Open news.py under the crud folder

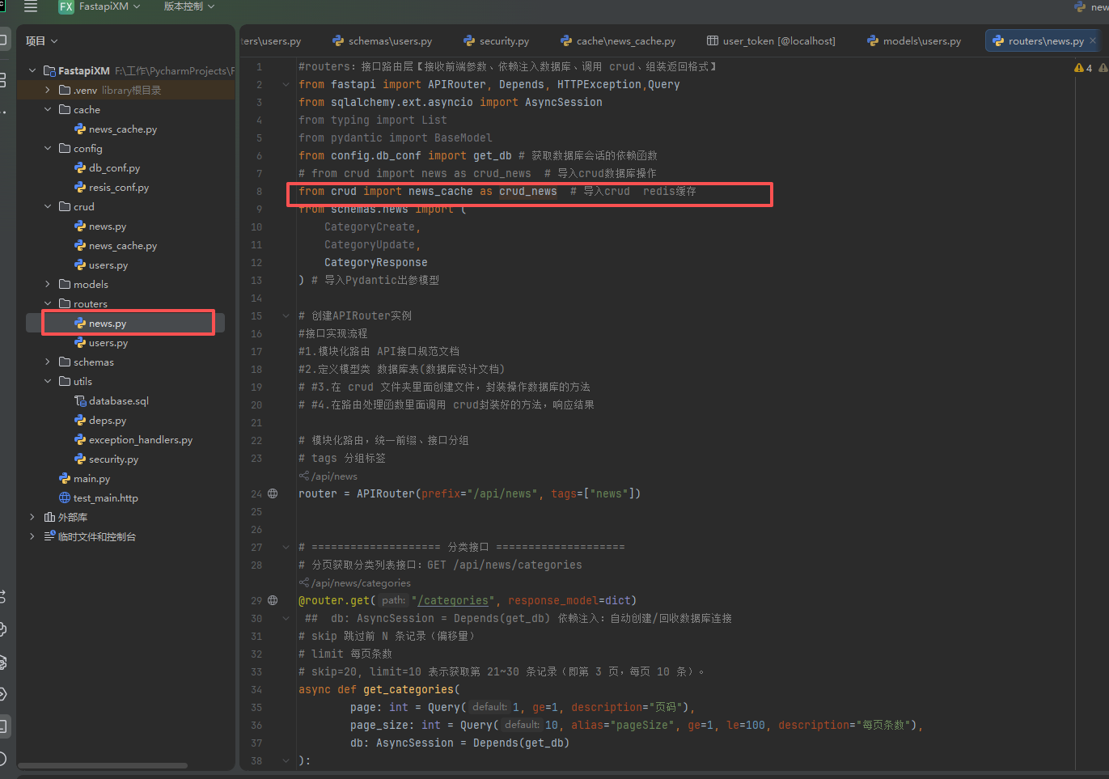point(108,227)
